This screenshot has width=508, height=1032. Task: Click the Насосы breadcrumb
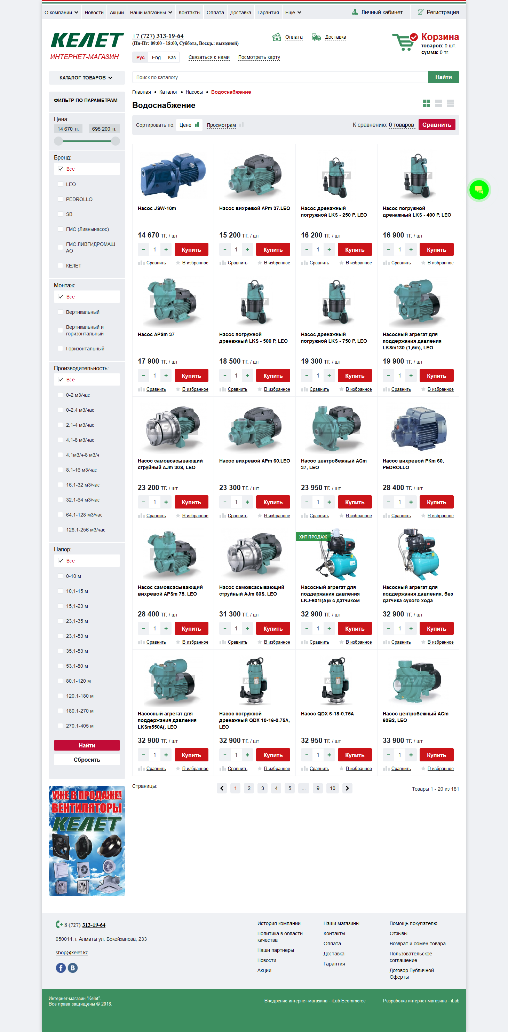pyautogui.click(x=194, y=92)
